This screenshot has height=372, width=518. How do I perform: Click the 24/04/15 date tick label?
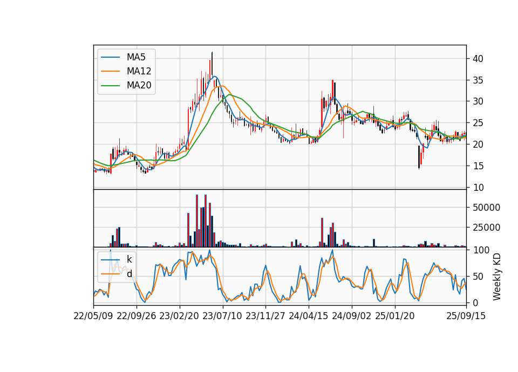click(x=309, y=316)
